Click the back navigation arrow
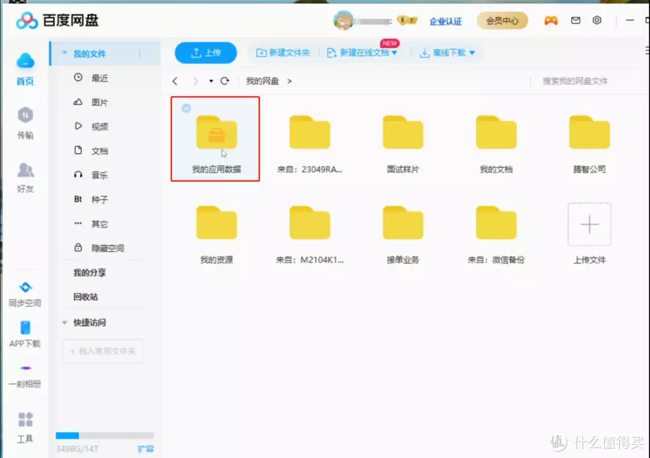Image resolution: width=650 pixels, height=458 pixels. [x=175, y=81]
